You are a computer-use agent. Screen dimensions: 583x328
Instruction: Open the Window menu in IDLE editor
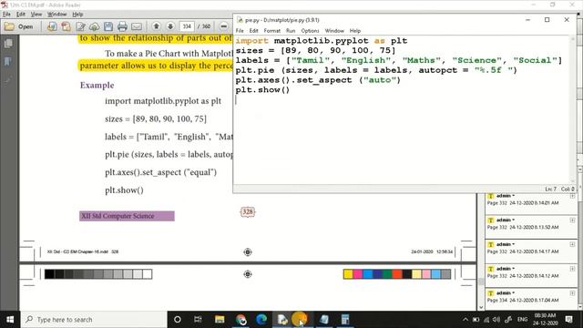pos(334,30)
